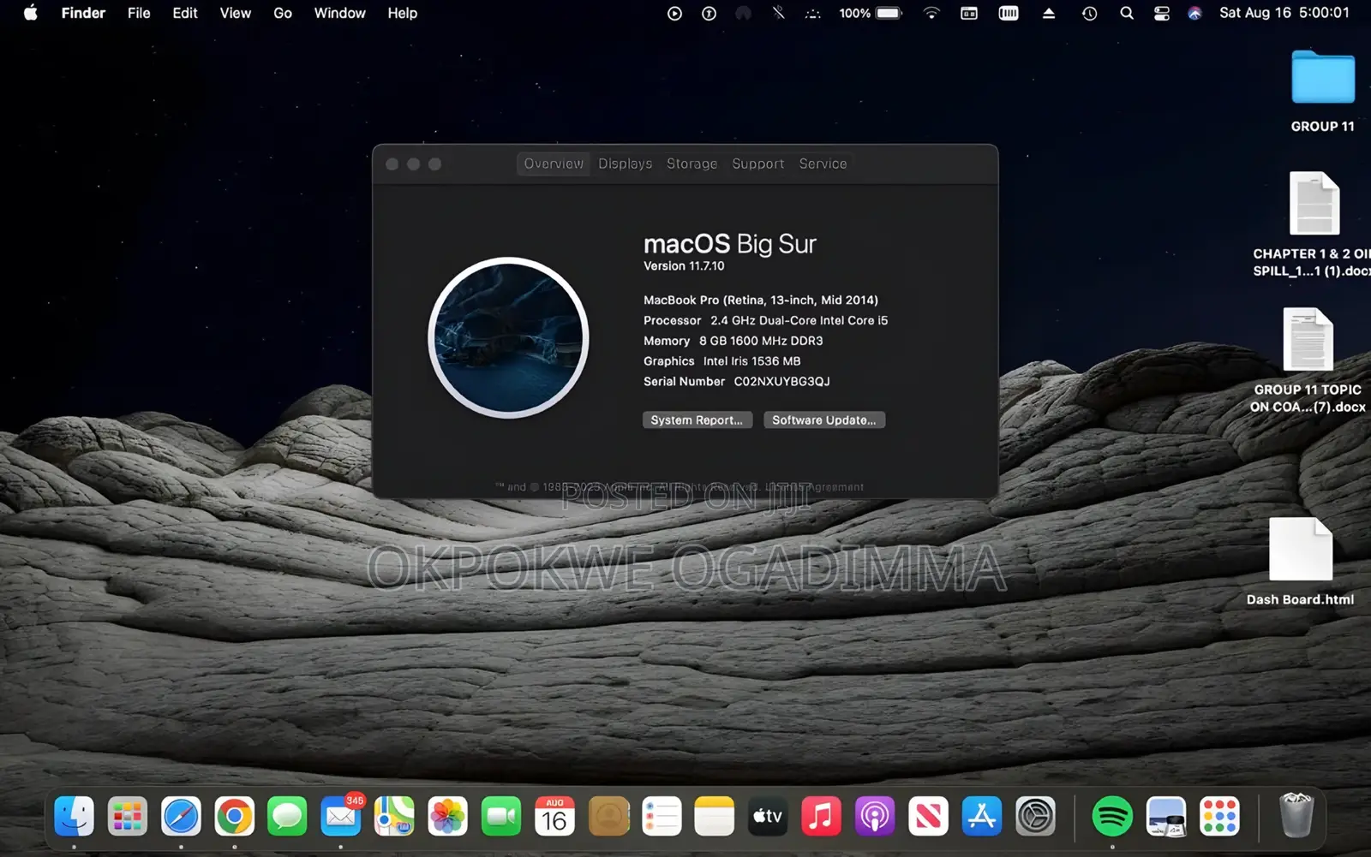
Task: Launch FaceTime from the Dock
Action: 501,816
